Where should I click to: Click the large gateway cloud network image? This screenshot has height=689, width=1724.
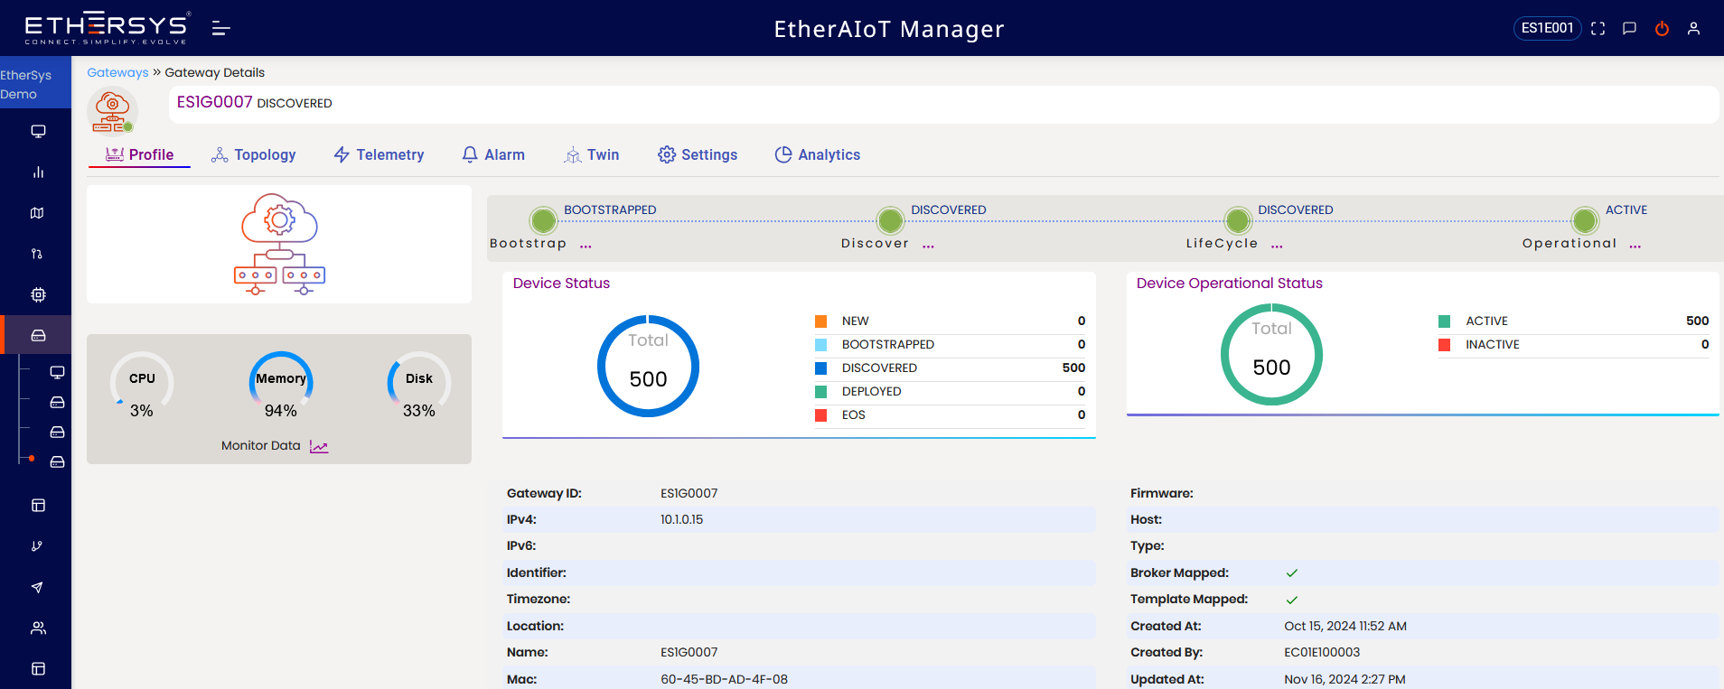point(279,244)
